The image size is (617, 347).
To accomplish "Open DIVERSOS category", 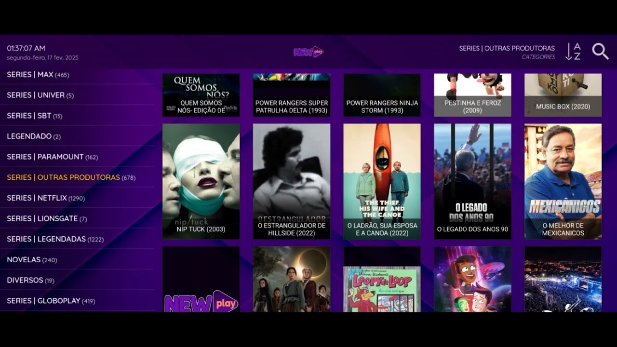I will coord(77,280).
